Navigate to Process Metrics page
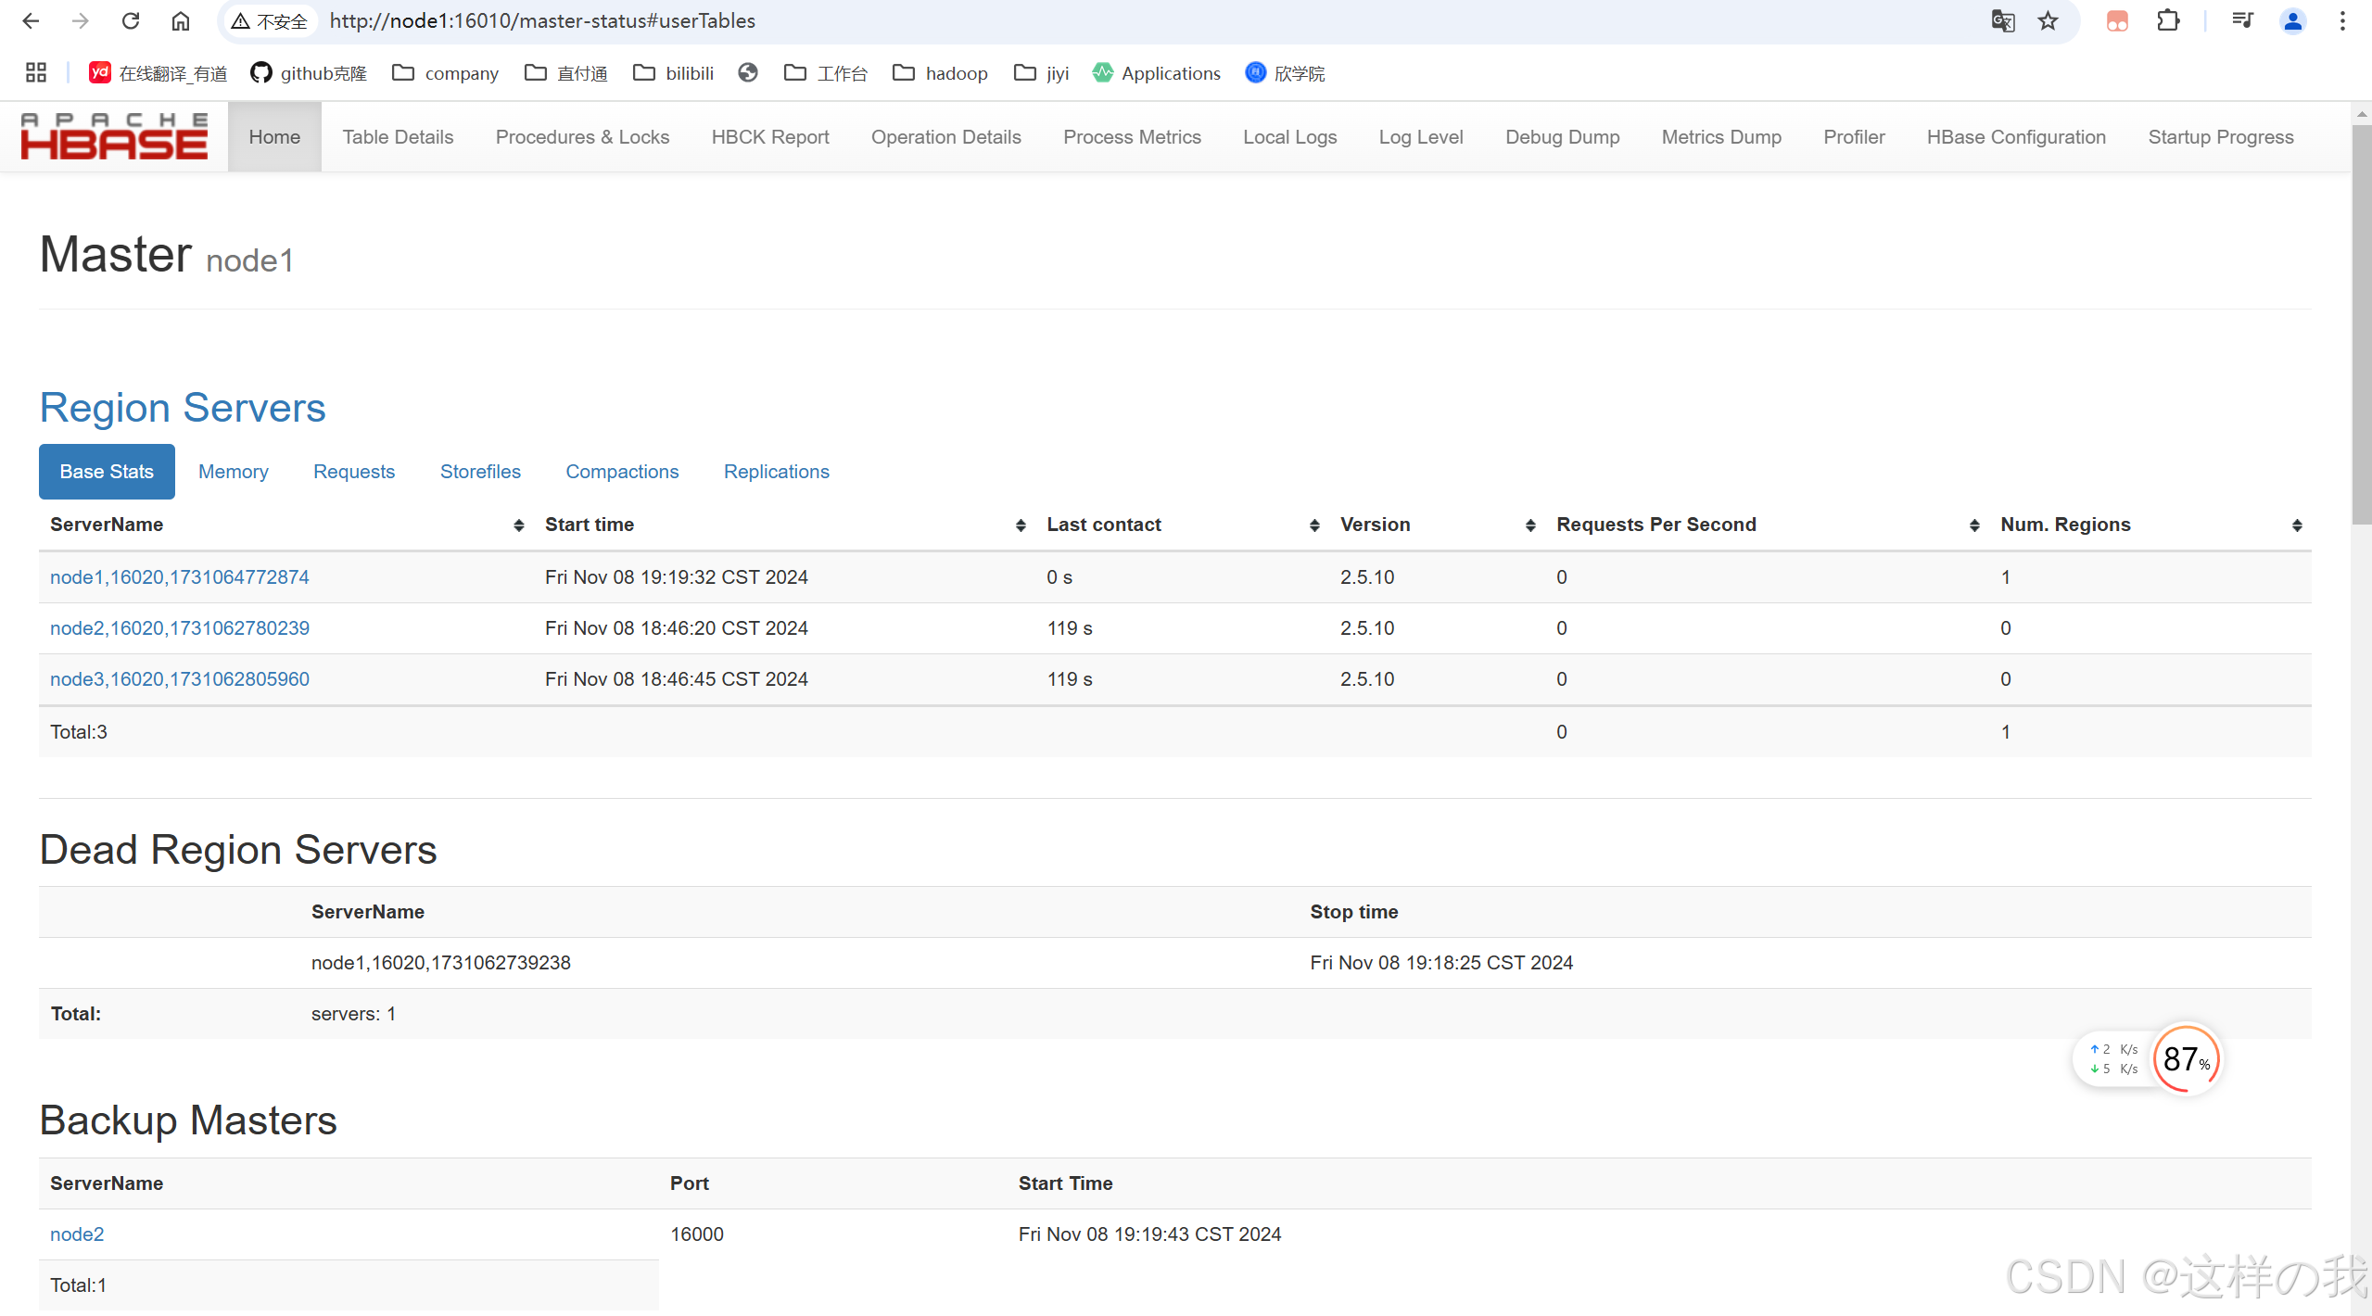Screen dimensions: 2372x1316 (x=1131, y=136)
